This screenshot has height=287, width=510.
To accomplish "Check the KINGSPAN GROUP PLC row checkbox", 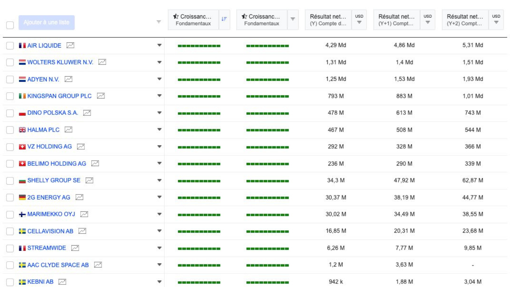I will pyautogui.click(x=10, y=96).
